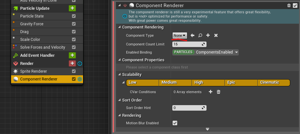The width and height of the screenshot is (300, 134).
Task: Disable the Gravity Force module checkbox
Action: point(74,24)
